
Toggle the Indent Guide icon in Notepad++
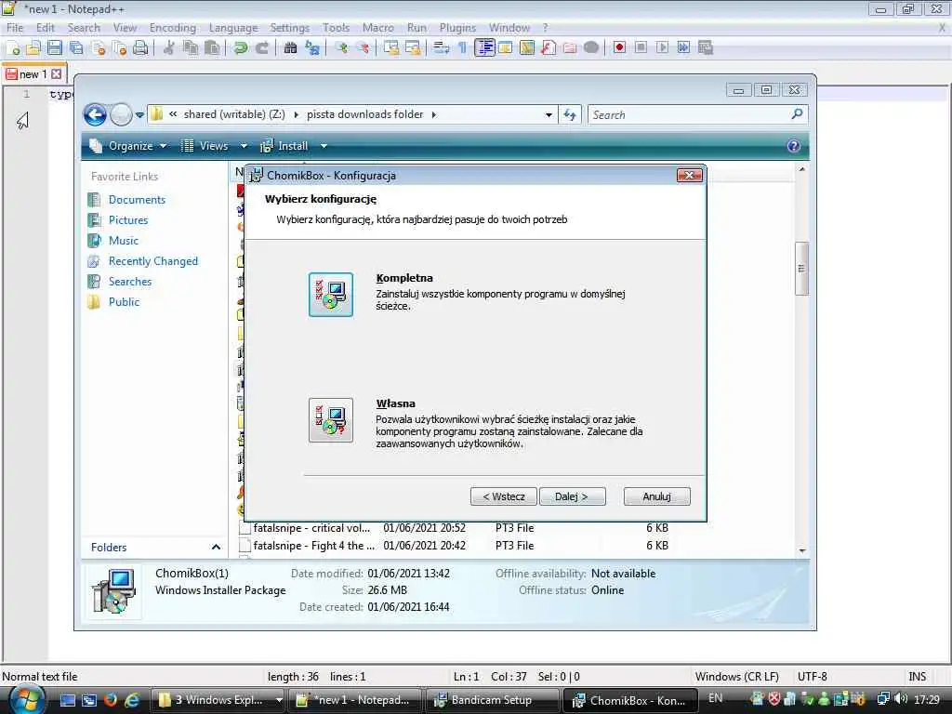coord(483,48)
